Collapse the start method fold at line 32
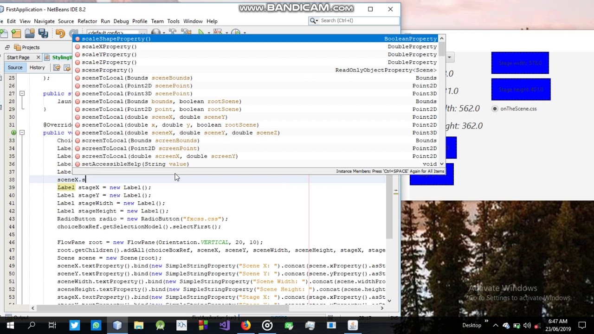The width and height of the screenshot is (594, 334). (x=22, y=133)
